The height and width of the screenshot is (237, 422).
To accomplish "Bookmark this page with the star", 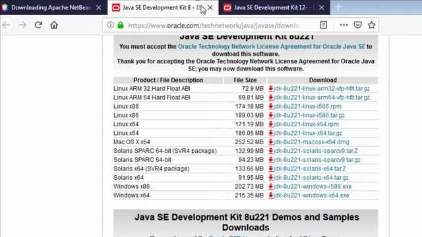I will click(372, 25).
